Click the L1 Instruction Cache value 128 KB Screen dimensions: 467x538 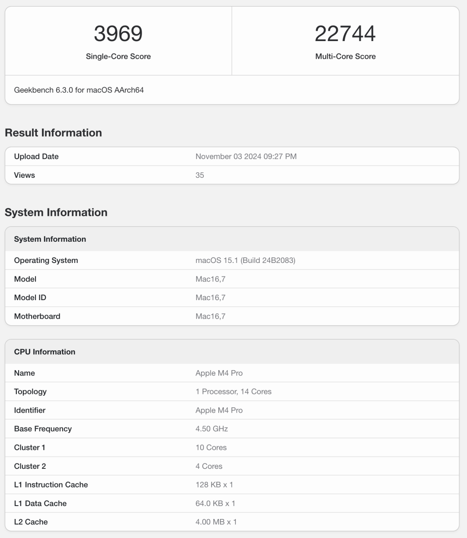point(214,485)
